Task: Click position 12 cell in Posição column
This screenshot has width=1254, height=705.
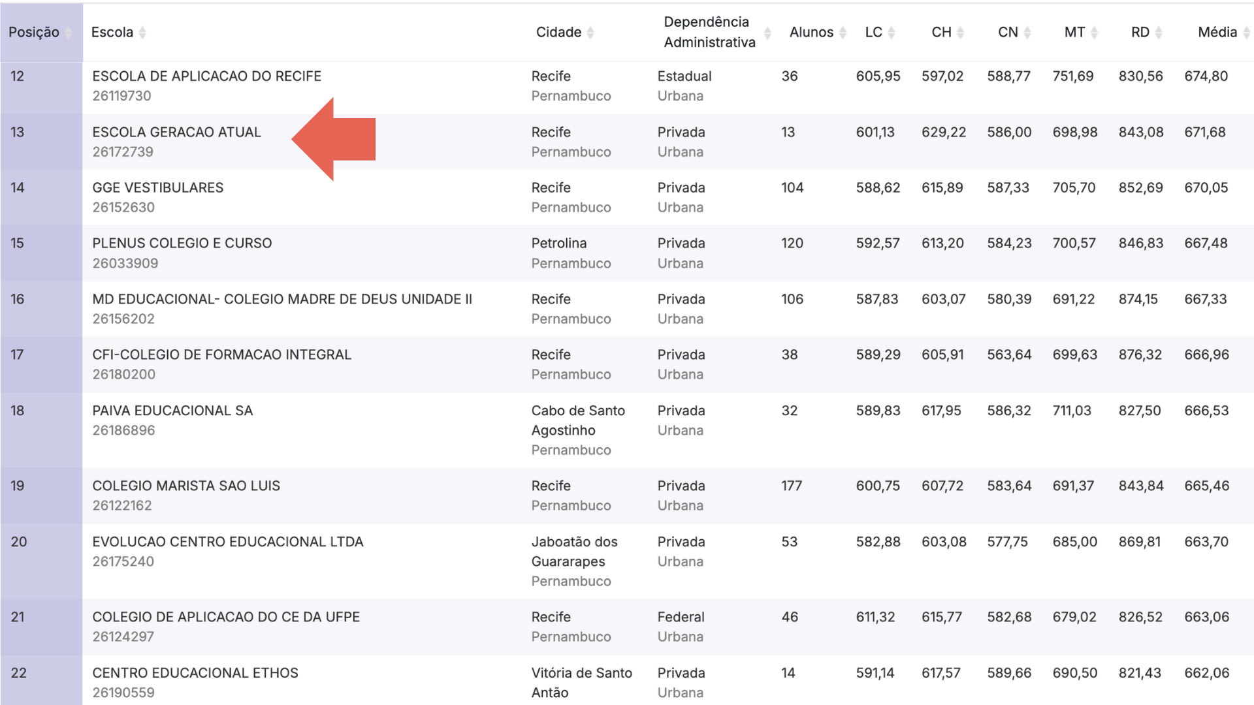Action: [18, 76]
